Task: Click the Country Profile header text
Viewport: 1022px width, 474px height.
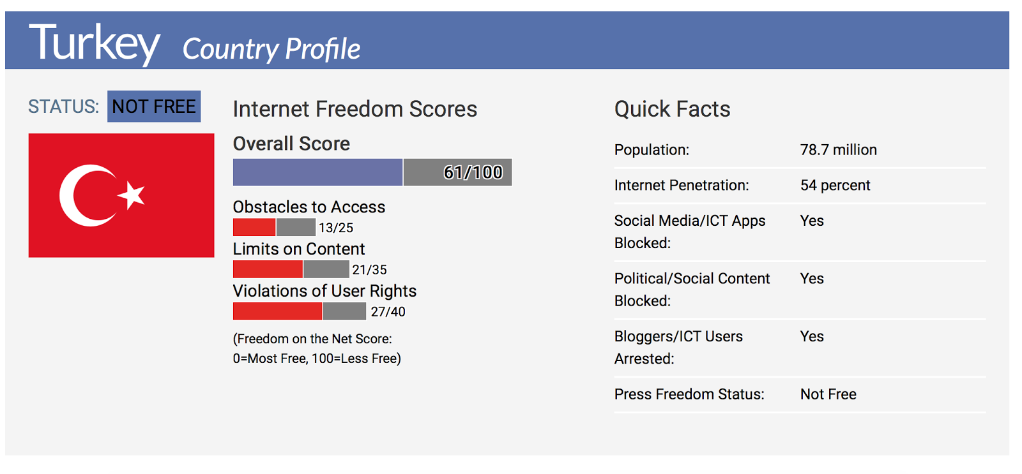Action: [x=271, y=49]
